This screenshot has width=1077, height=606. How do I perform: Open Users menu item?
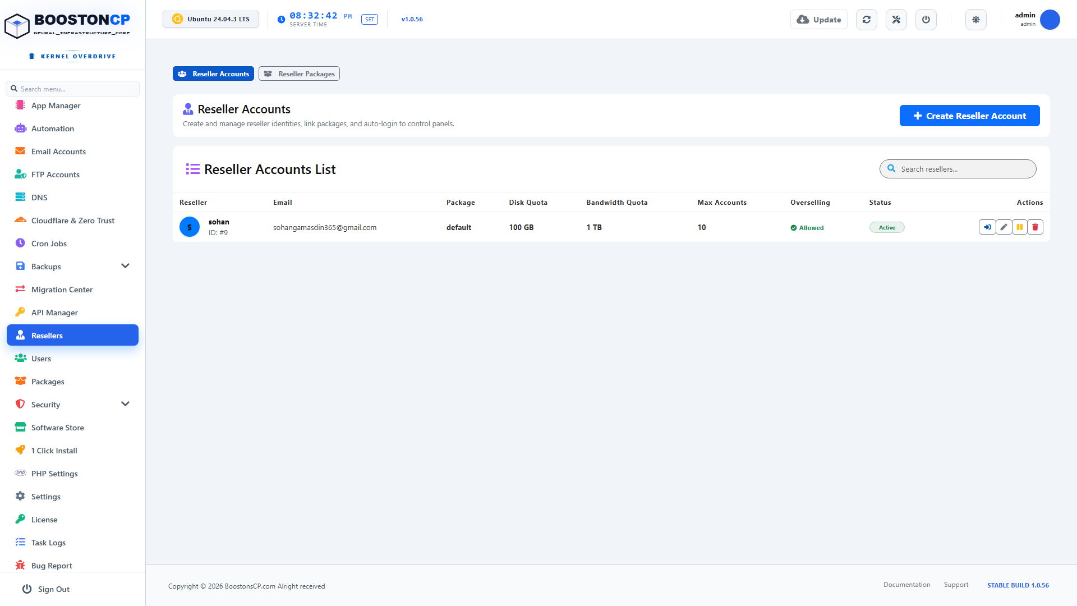(72, 359)
